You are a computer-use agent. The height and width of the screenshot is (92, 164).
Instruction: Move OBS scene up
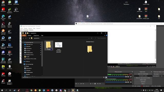(81, 84)
